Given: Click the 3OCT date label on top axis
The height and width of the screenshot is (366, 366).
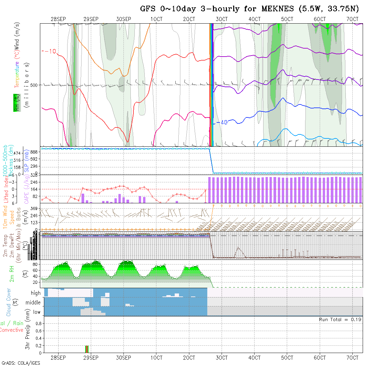Looking at the screenshot, I should (x=222, y=19).
